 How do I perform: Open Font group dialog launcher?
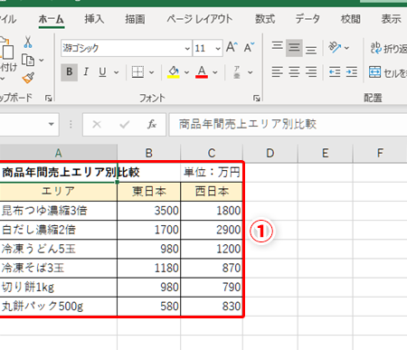click(x=257, y=98)
